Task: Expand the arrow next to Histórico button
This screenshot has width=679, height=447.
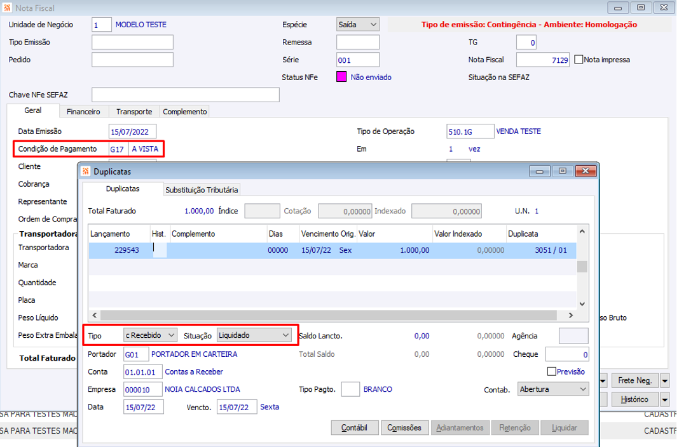Action: point(665,399)
